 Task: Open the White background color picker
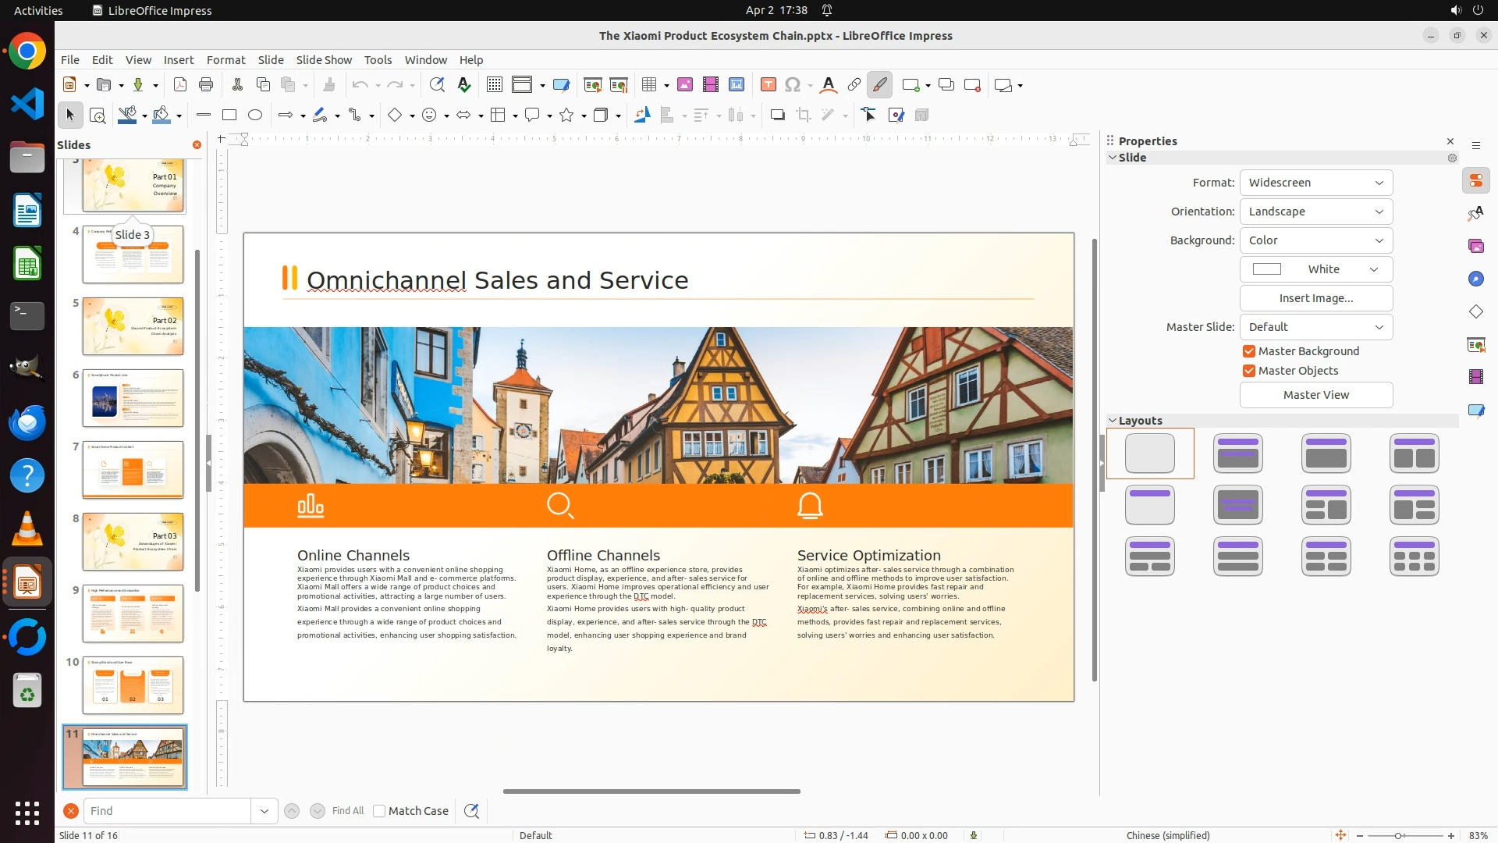click(1315, 269)
